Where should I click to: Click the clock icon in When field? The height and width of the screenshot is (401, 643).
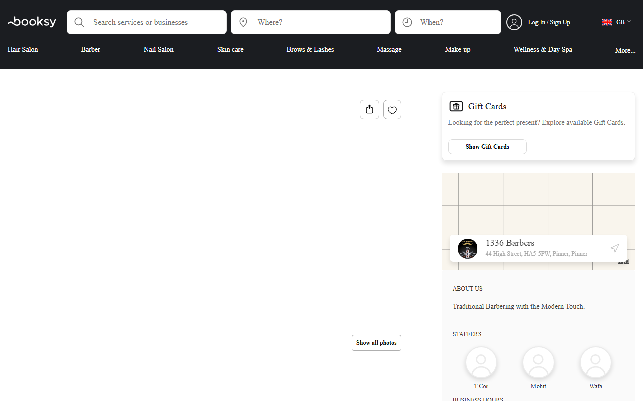pyautogui.click(x=407, y=22)
